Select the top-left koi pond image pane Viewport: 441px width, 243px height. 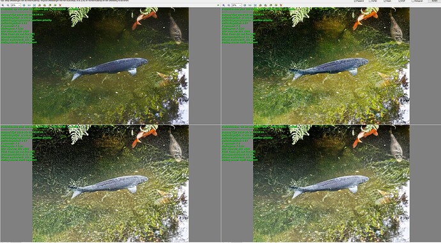(110, 66)
